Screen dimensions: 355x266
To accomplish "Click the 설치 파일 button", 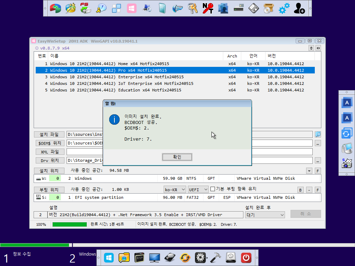I will point(49,134).
